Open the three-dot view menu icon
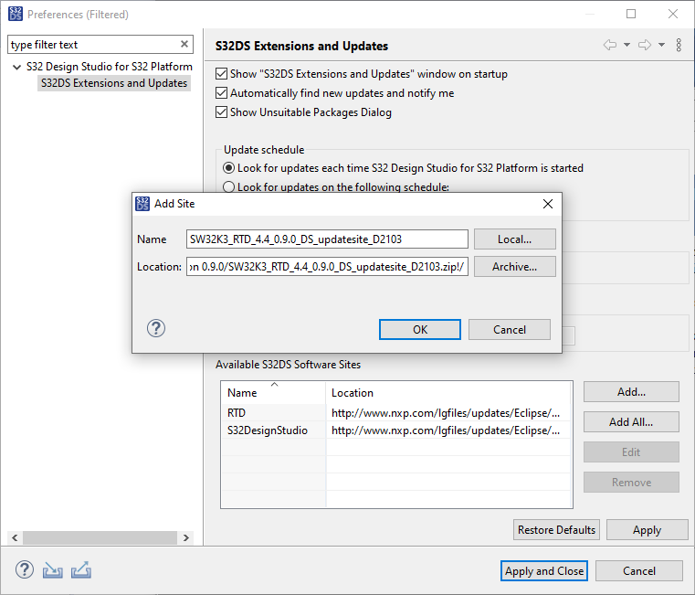695x595 pixels. tap(679, 45)
